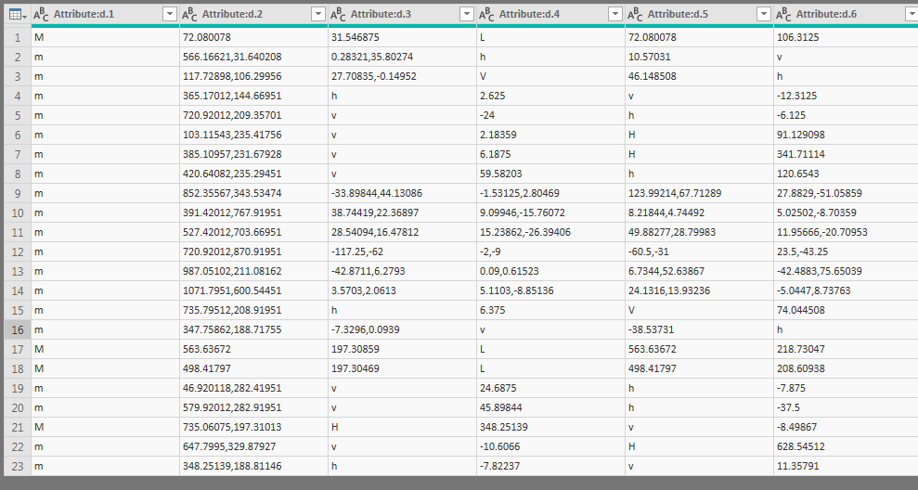
Task: Click cell 11.95666,-20.70953
Action: (x=846, y=232)
